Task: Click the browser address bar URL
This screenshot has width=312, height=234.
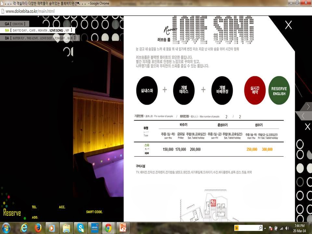Action: (x=30, y=11)
